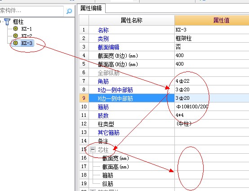Screen dimensions: 249x191
Task: Click the 箍筋 property name in row 10
Action: (103, 107)
